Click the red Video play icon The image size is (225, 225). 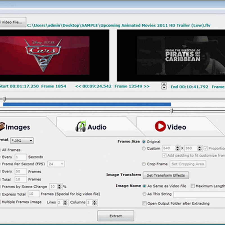pos(160,126)
